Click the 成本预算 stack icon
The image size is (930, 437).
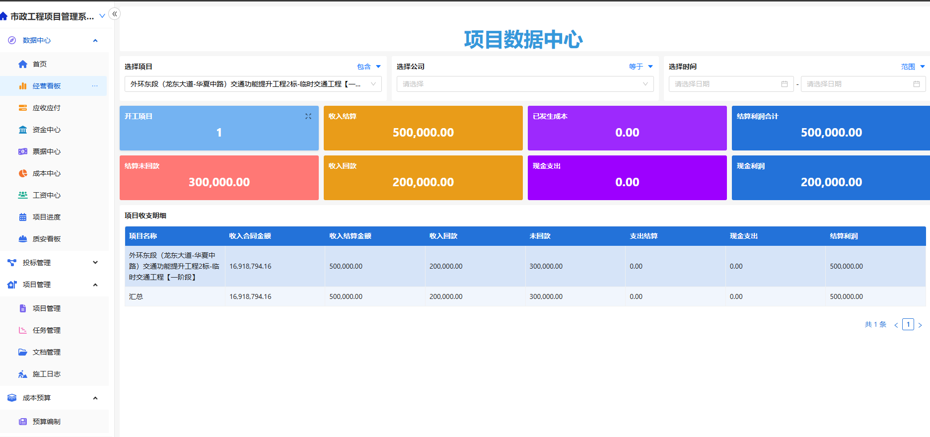point(12,398)
